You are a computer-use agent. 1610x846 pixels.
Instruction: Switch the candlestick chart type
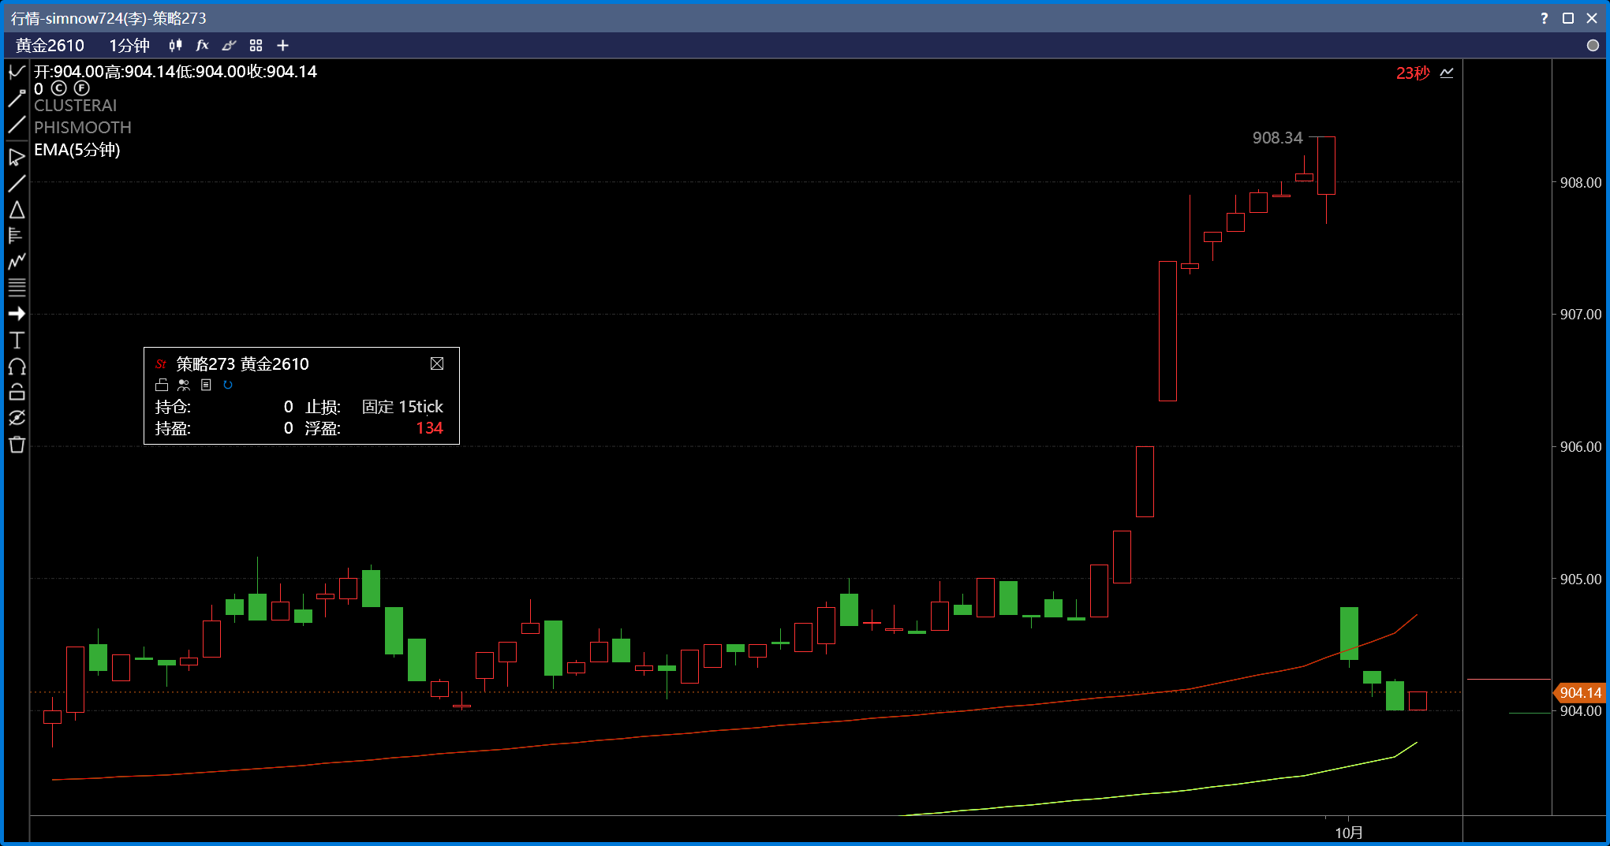point(175,46)
